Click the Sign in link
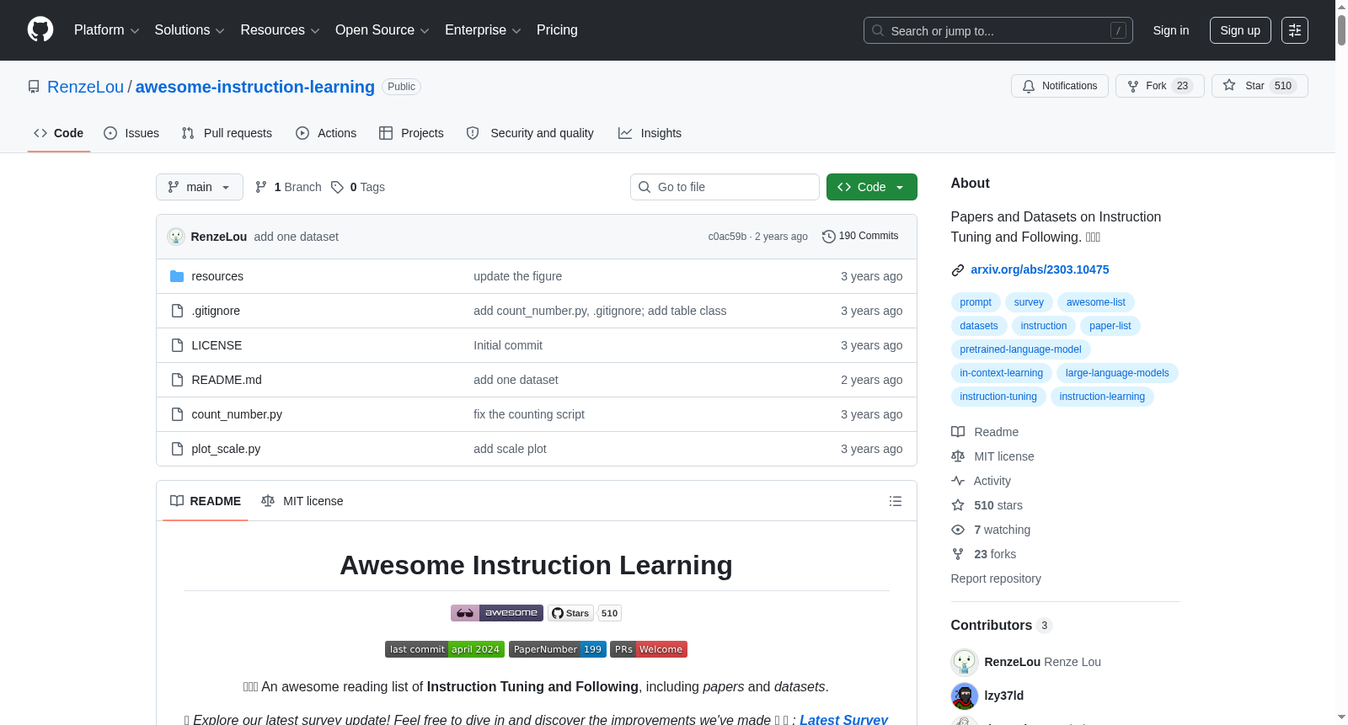Image resolution: width=1348 pixels, height=725 pixels. [1171, 30]
